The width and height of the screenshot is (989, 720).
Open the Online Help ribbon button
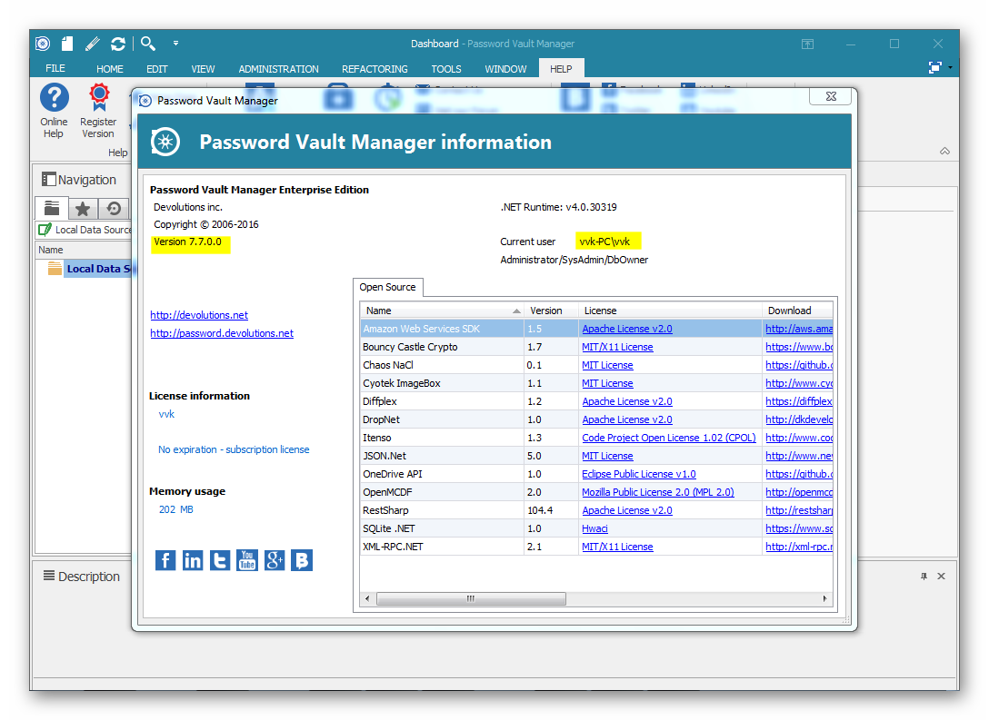(x=55, y=111)
